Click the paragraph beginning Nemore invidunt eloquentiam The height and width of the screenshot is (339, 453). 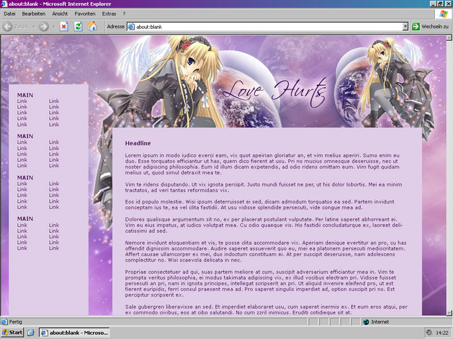coord(266,251)
